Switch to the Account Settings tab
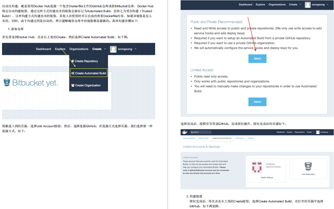This screenshot has width=334, height=209. pos(189,138)
